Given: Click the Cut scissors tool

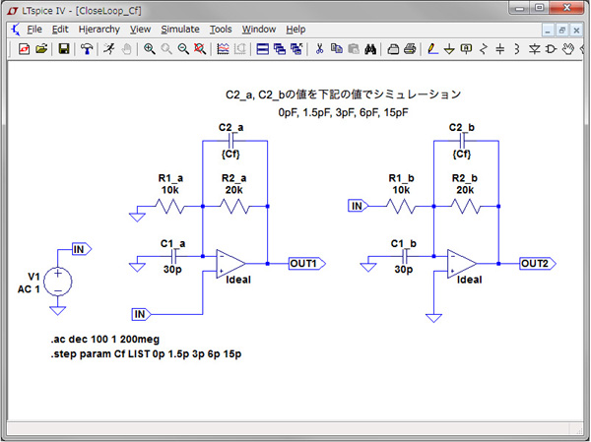Looking at the screenshot, I should pos(319,48).
